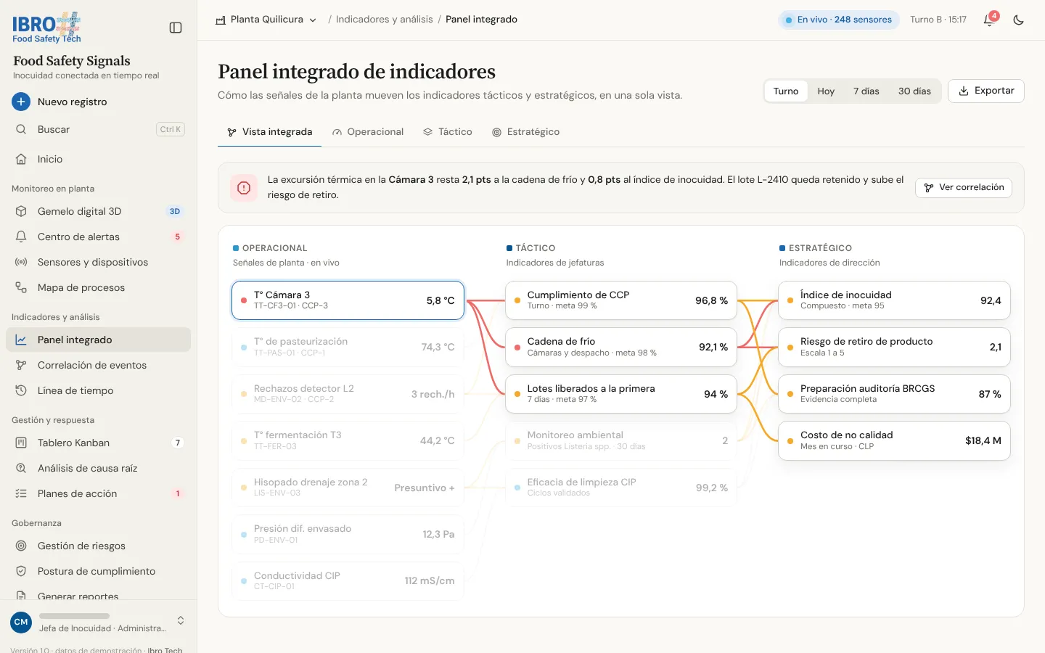
Task: Go to Sensores y dispositivos
Action: point(98,262)
